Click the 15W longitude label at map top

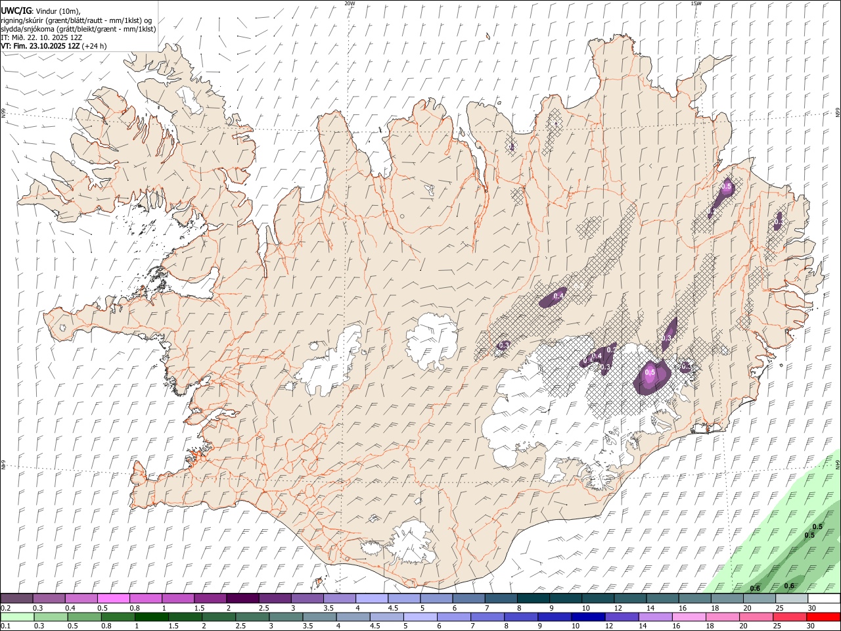[x=695, y=3]
